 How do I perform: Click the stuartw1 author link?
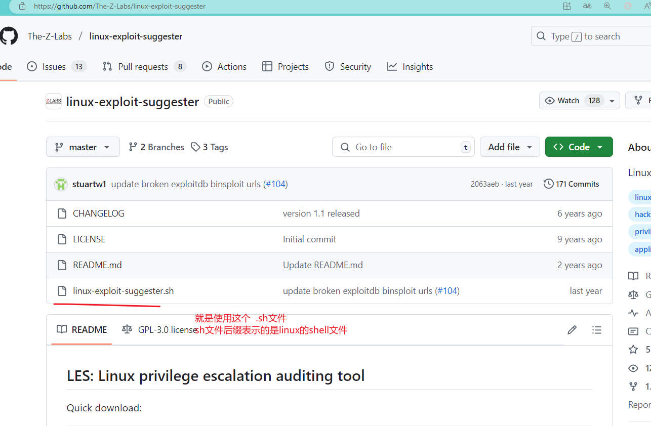click(89, 184)
